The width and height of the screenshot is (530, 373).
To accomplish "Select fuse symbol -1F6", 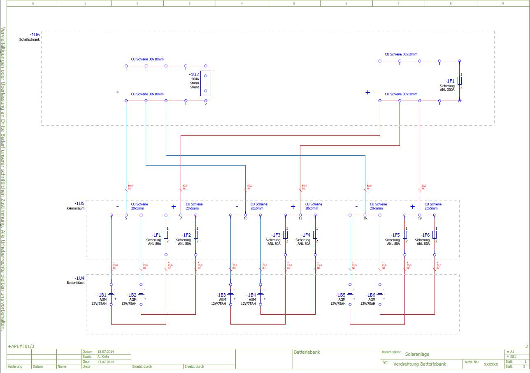I will pos(435,235).
